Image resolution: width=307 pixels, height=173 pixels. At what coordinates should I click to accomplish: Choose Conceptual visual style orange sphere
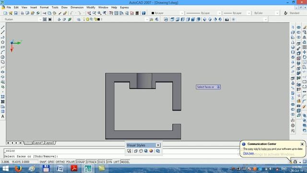[x=151, y=151]
